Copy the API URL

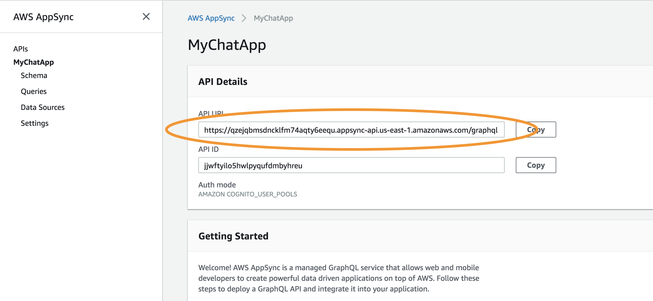536,130
